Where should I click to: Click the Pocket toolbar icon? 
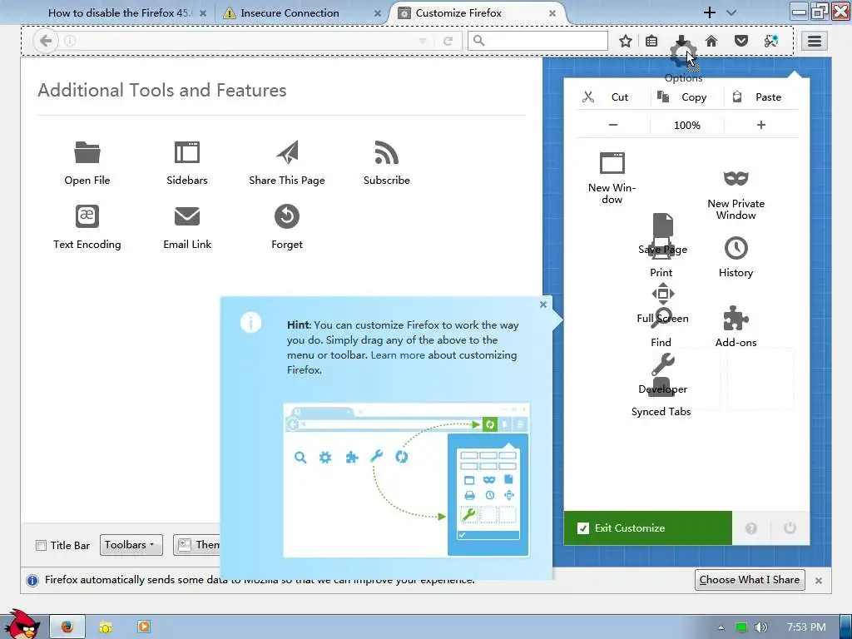pyautogui.click(x=741, y=41)
